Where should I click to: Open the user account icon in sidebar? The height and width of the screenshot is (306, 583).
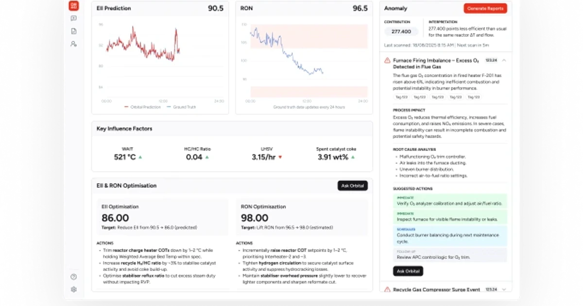tap(73, 44)
